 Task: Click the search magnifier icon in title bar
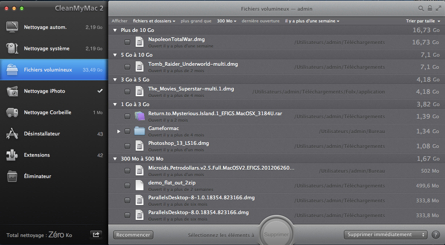click(x=421, y=9)
